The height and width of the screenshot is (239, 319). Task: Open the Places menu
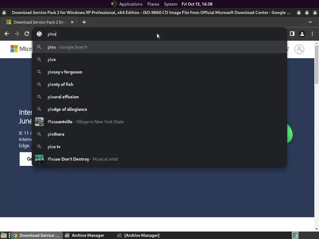pyautogui.click(x=153, y=4)
